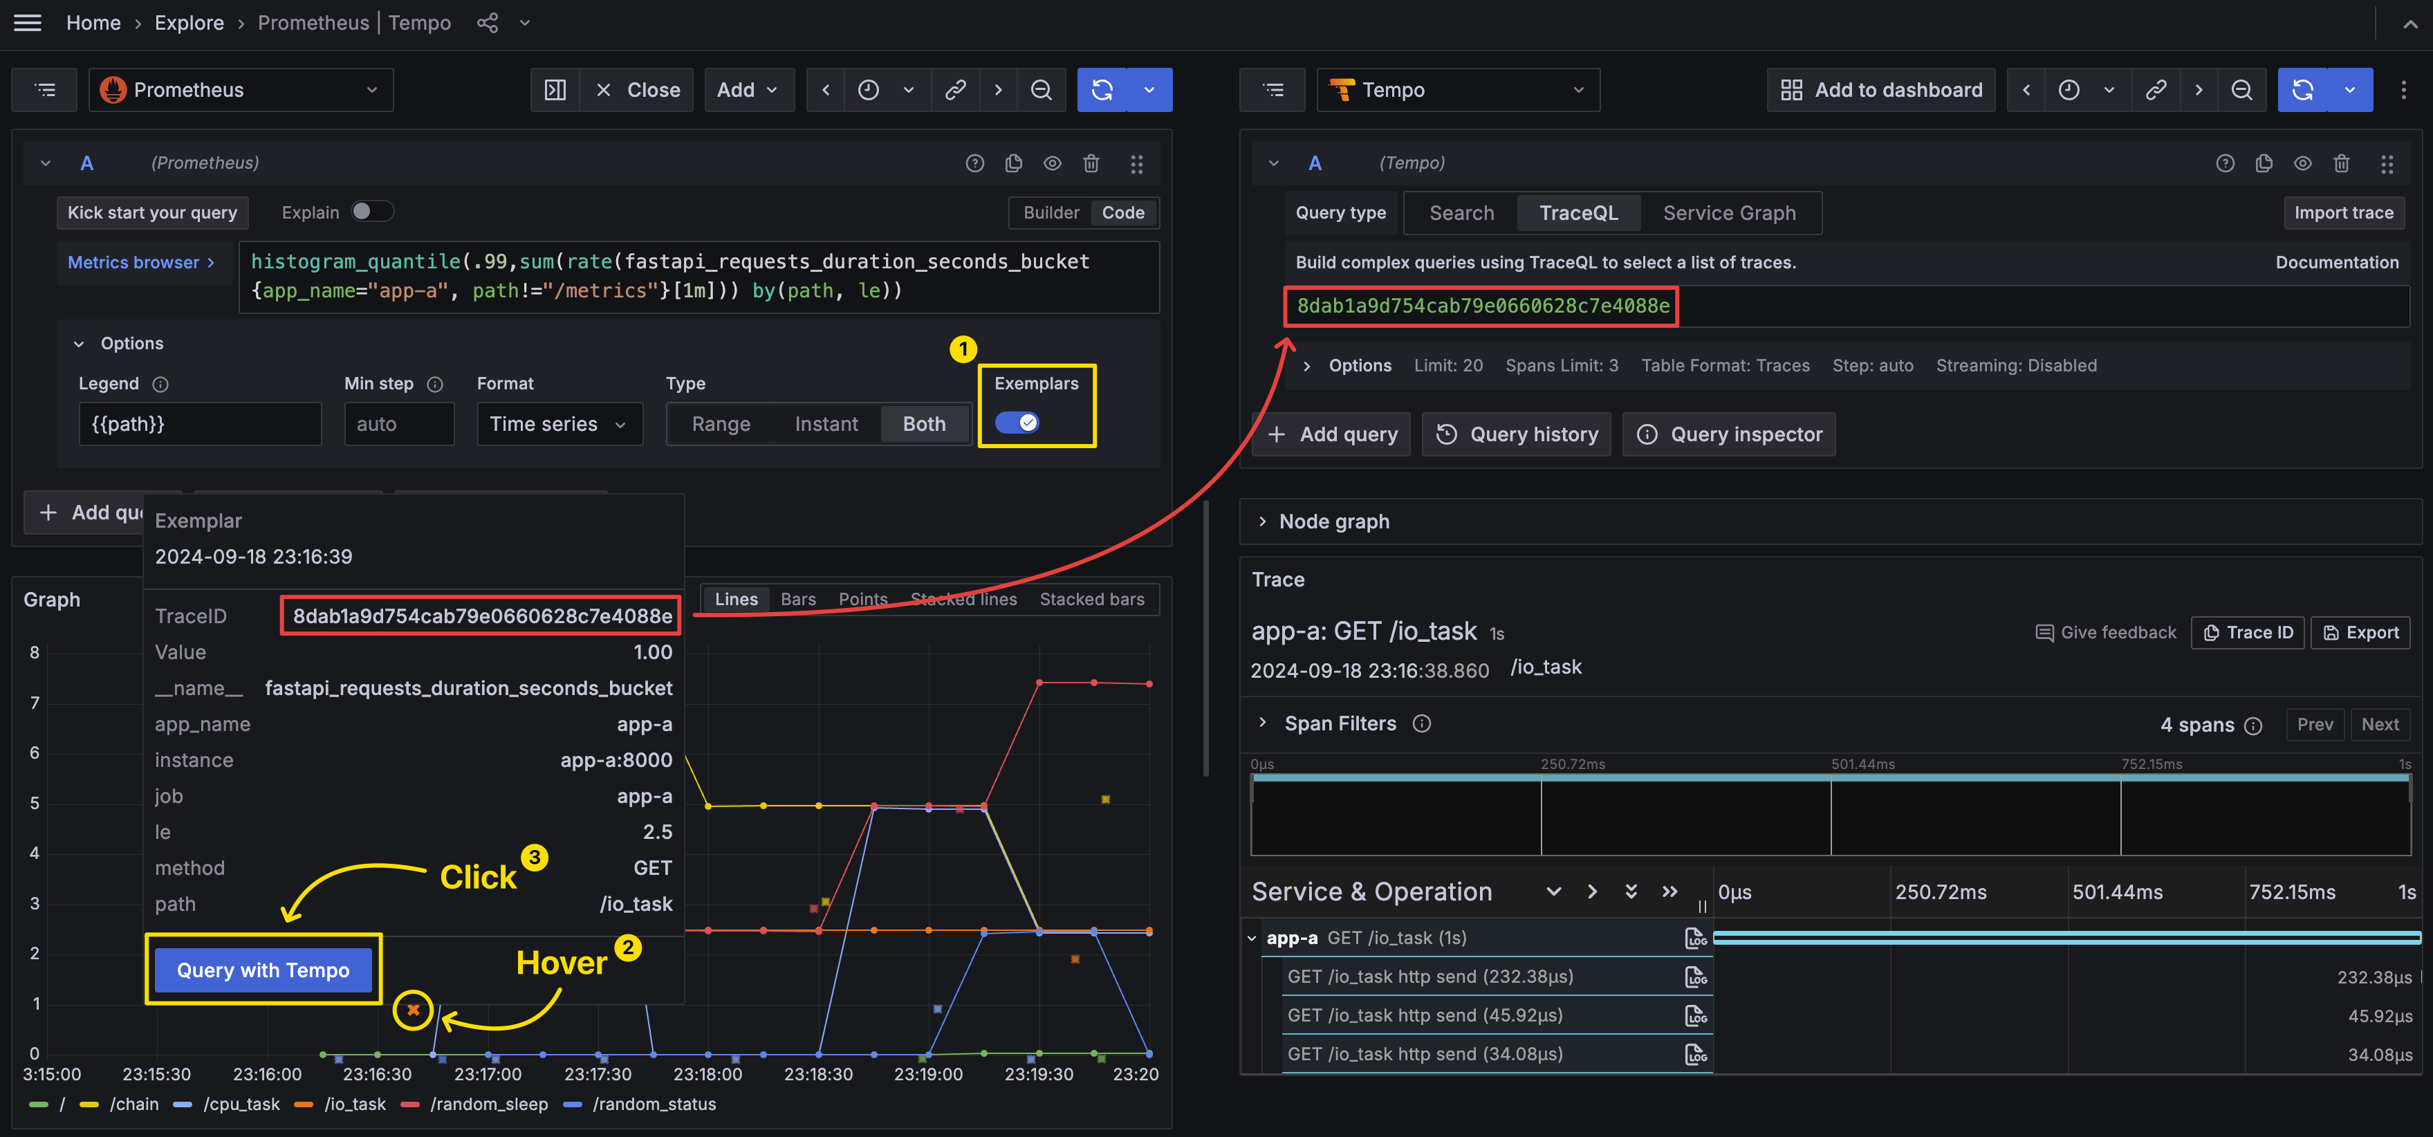The width and height of the screenshot is (2433, 1137).
Task: Expand the Node graph section
Action: (1262, 521)
